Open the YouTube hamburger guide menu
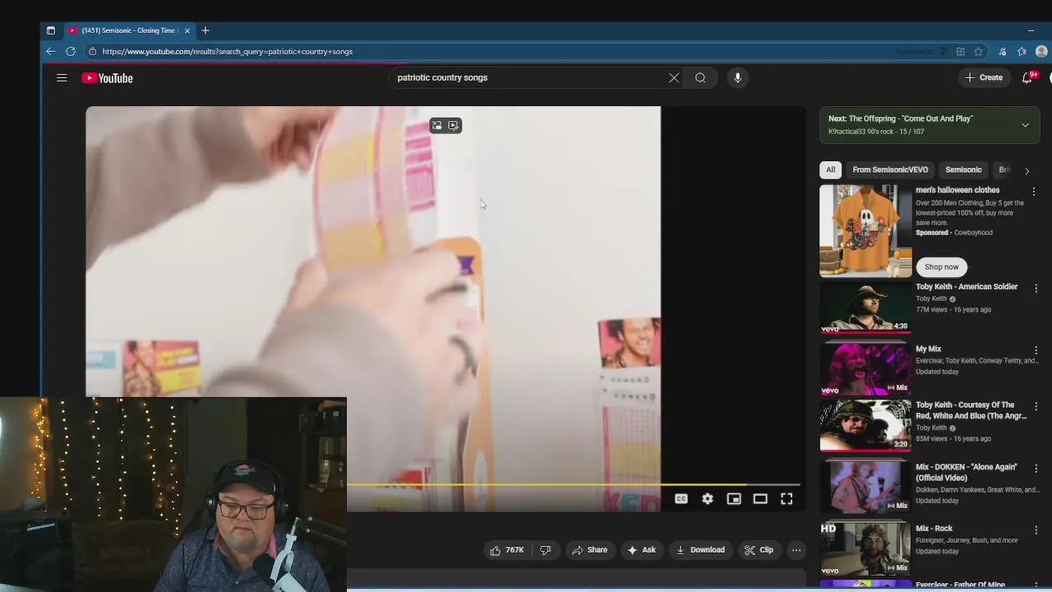This screenshot has height=592, width=1052. tap(62, 78)
